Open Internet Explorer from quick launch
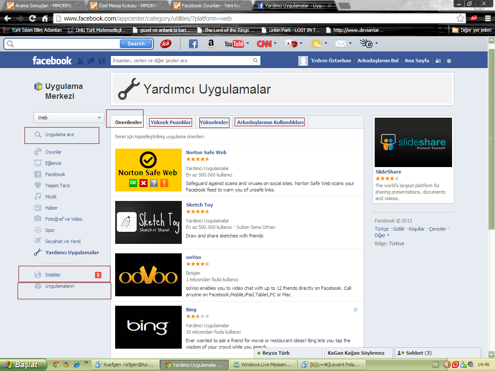The width and height of the screenshot is (495, 371). click(76, 365)
